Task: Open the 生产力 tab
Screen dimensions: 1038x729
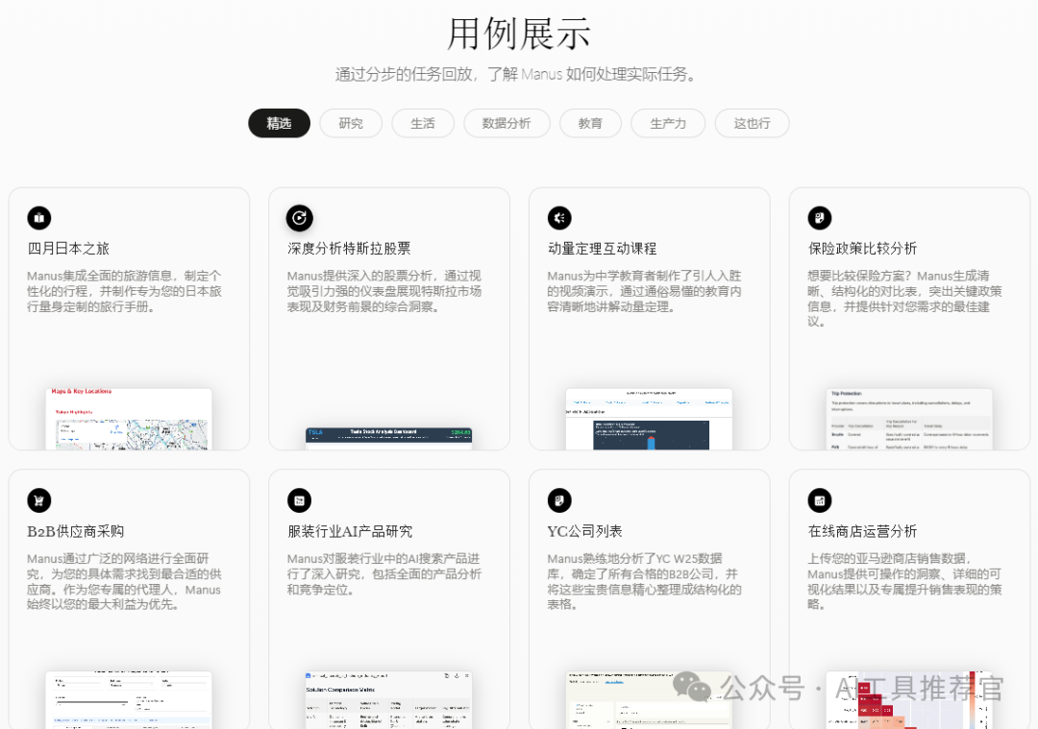Action: 668,123
